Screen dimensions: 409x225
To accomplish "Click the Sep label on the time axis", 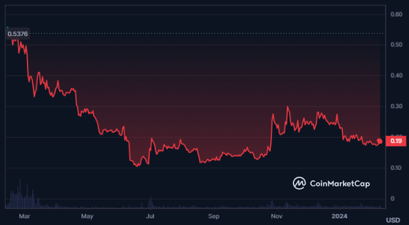I will 213,216.
